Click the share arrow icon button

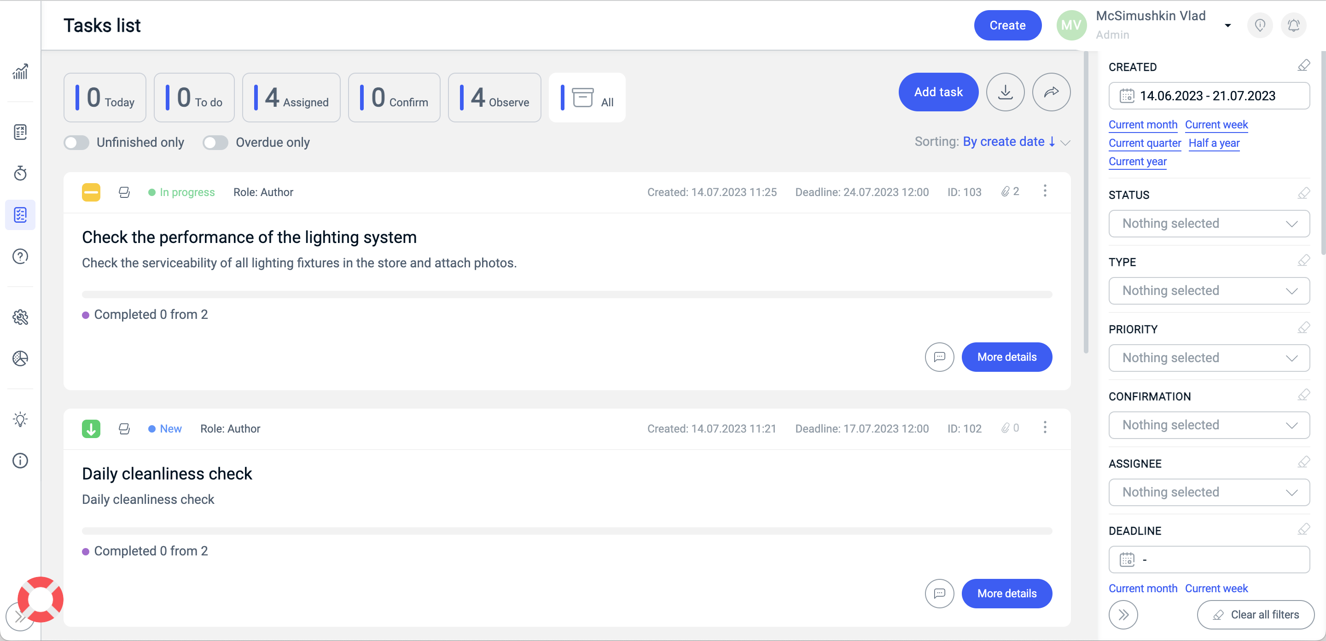(1051, 92)
